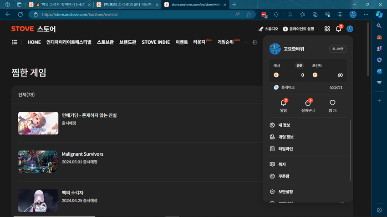Open 브랜드관 nav item
The image size is (387, 217).
click(x=127, y=42)
